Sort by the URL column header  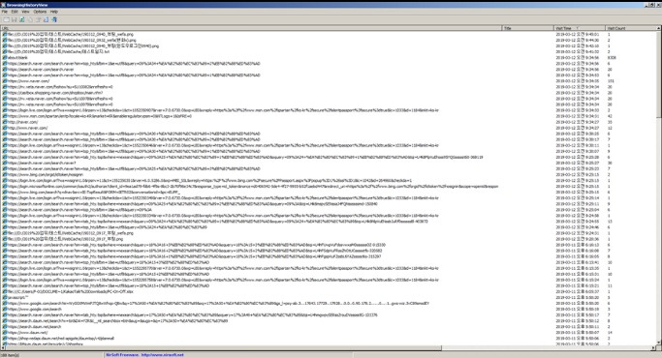click(x=251, y=28)
